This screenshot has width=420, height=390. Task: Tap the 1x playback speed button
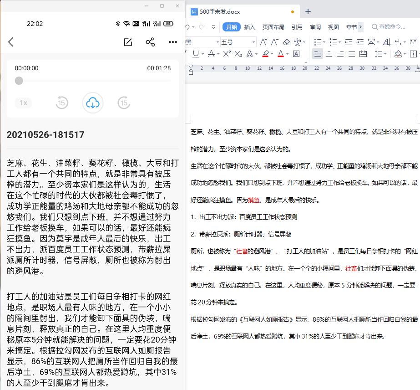(23, 103)
